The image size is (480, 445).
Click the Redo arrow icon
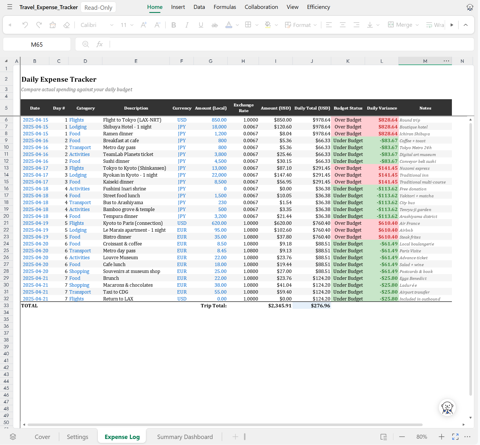39,25
